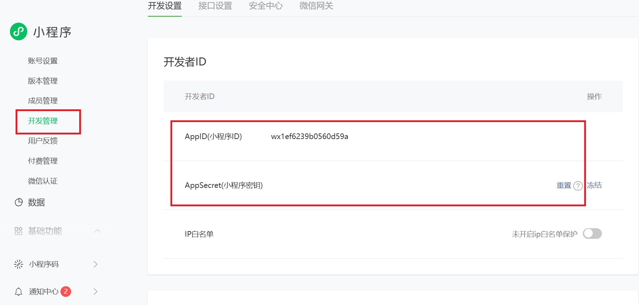The image size is (639, 305).
Task: Click the 基础功能 section label
Action: (45, 231)
